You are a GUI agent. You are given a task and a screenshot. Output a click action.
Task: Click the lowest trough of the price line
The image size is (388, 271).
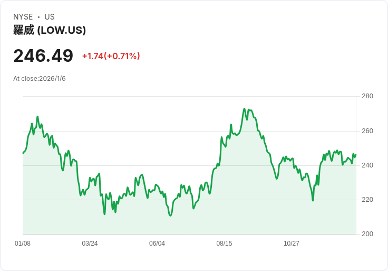170,216
